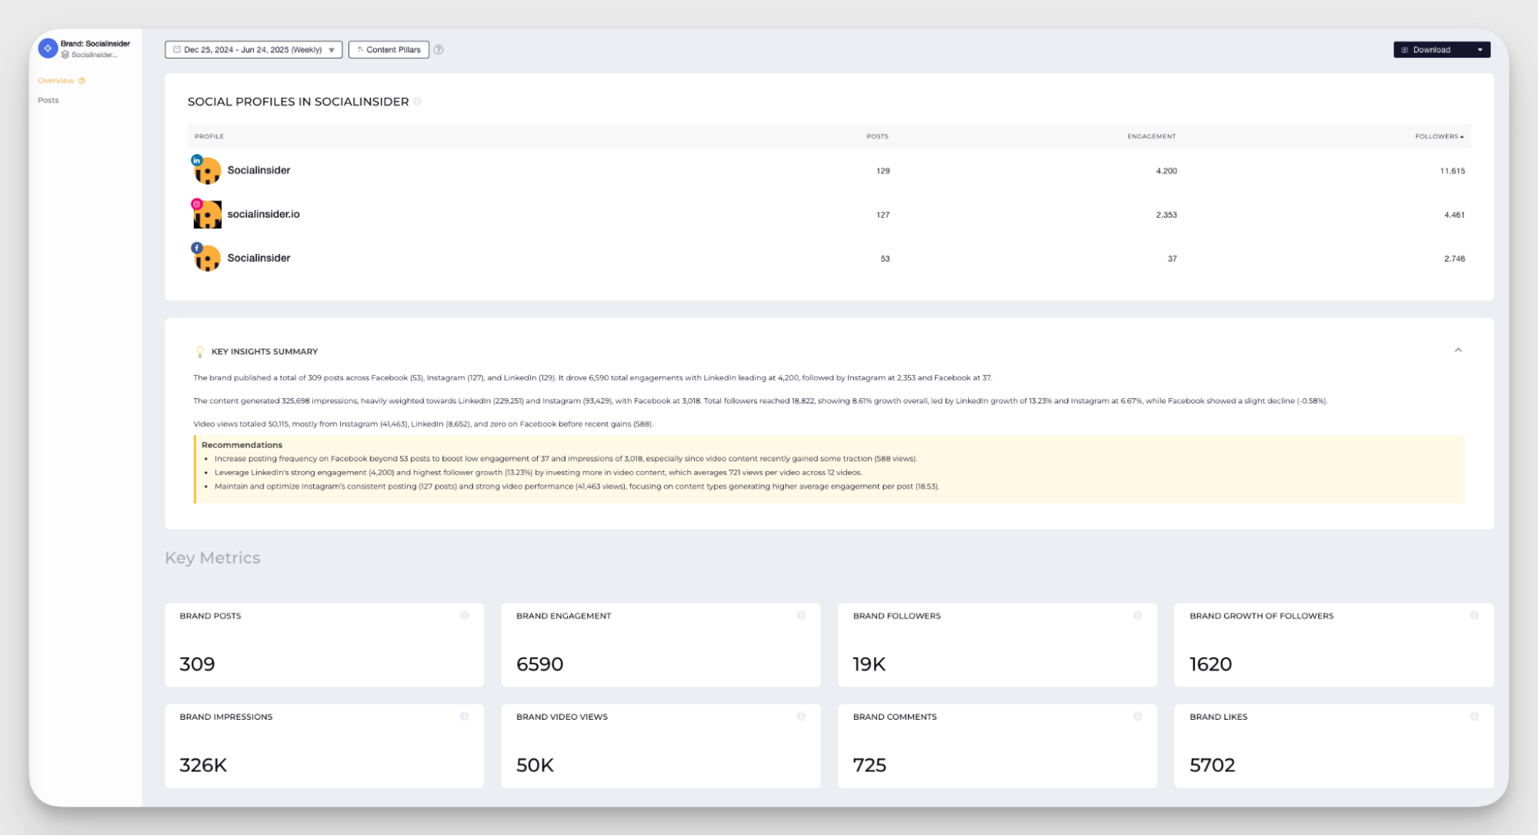Select the 725 Brand Comments value

click(x=869, y=764)
